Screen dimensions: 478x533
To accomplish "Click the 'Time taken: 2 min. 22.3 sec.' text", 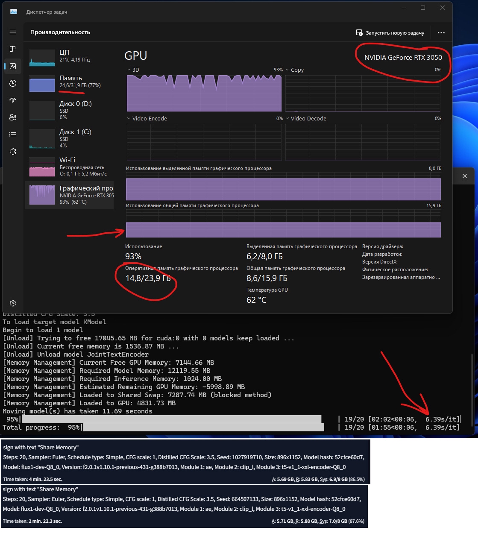I will 32,521.
